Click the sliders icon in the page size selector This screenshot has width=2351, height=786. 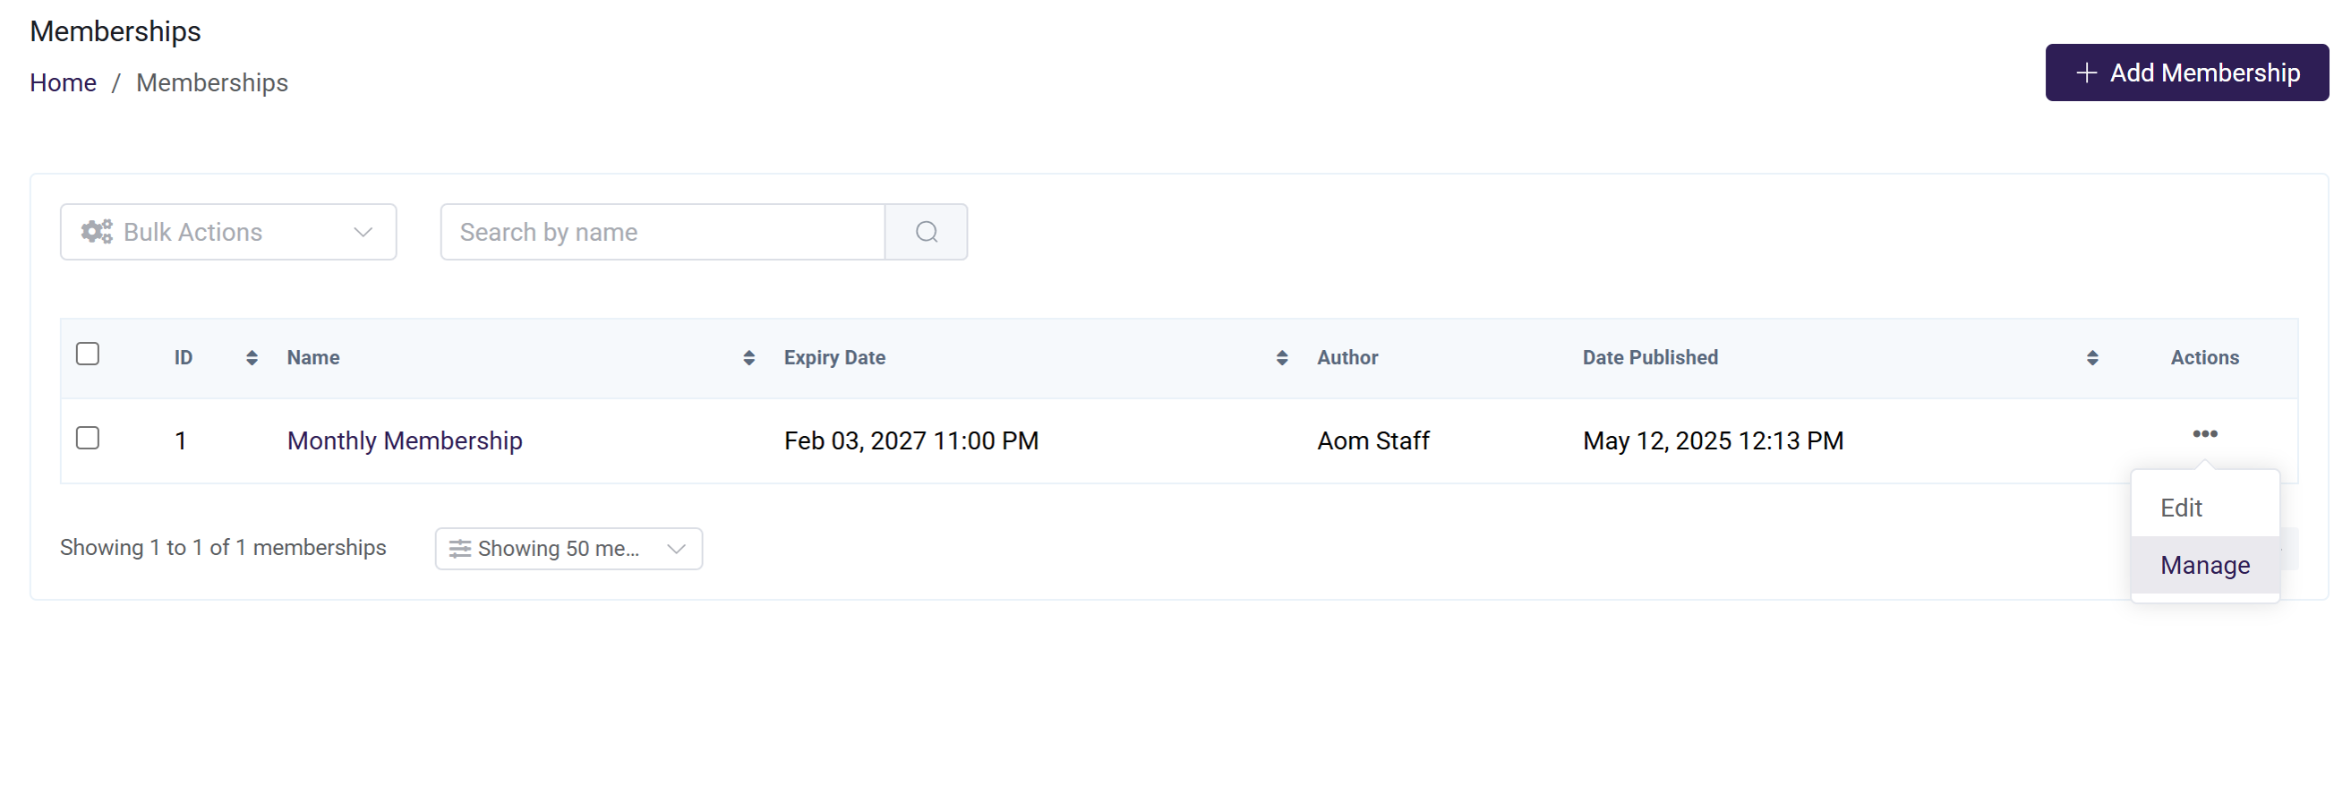pos(460,549)
